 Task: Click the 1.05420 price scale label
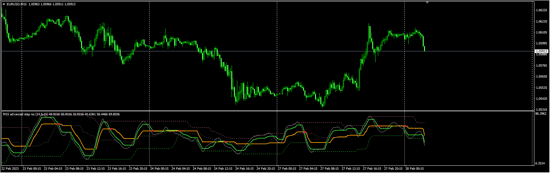[541, 99]
